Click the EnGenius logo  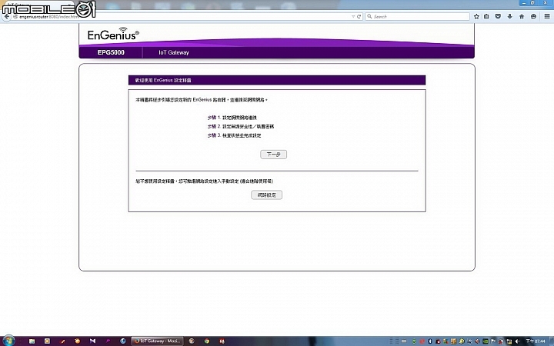pos(113,35)
